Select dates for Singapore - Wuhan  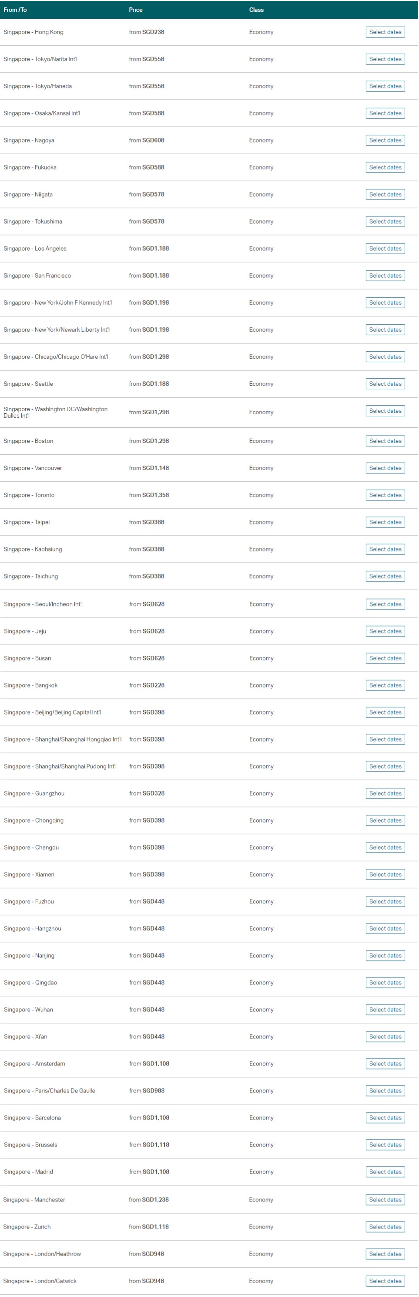tap(385, 1010)
